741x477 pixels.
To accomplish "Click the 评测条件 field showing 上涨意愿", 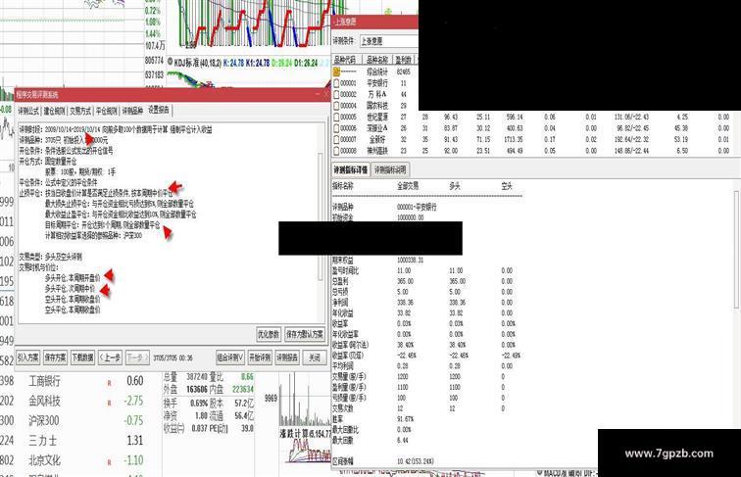I will coord(389,41).
